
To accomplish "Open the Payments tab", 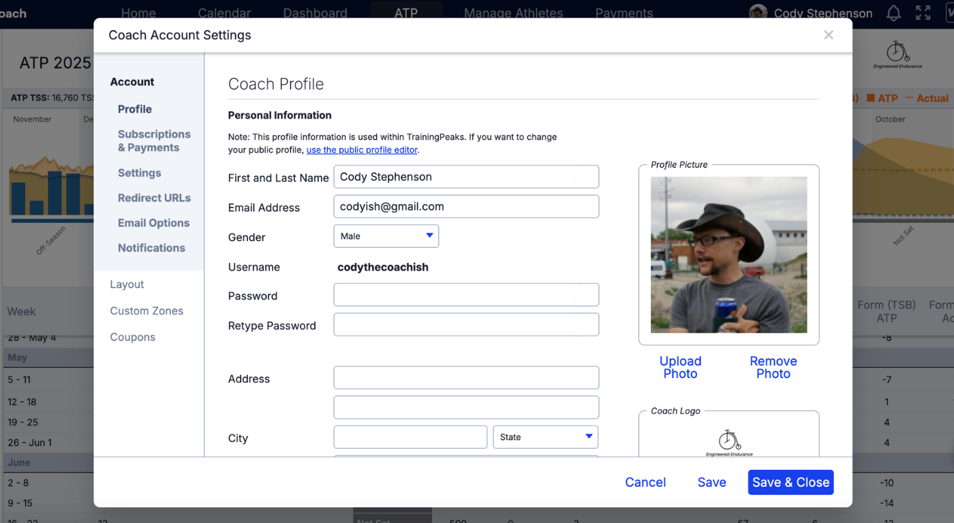I will (x=624, y=13).
